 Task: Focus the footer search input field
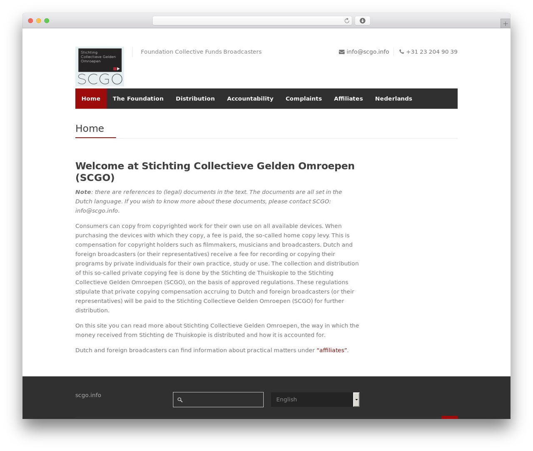[x=218, y=400]
